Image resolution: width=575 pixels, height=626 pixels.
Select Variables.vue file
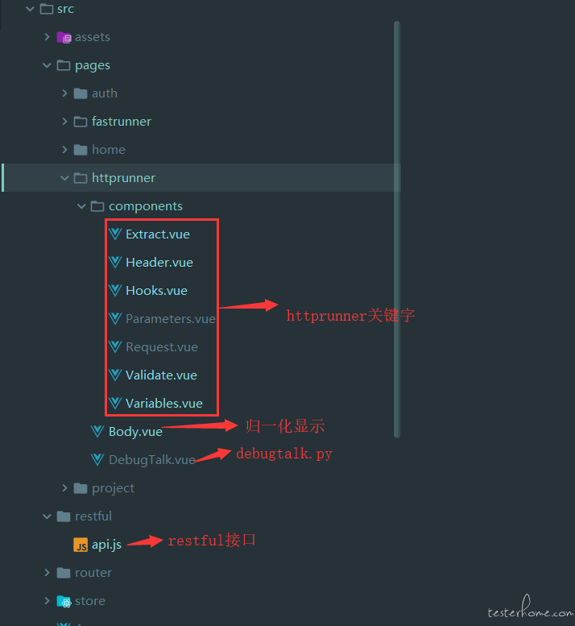coord(164,403)
